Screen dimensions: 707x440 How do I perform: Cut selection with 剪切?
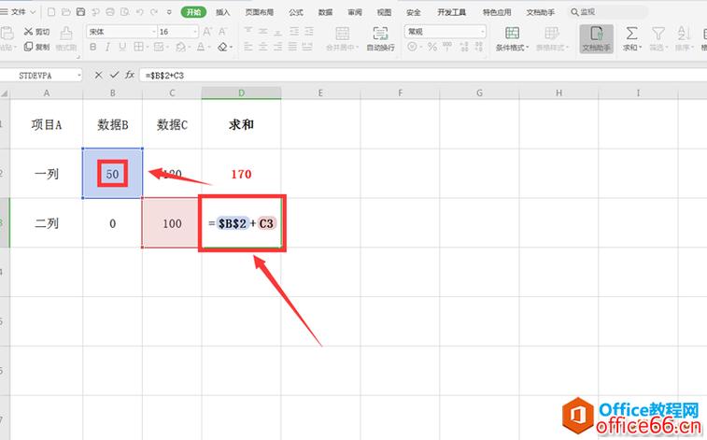[x=37, y=32]
